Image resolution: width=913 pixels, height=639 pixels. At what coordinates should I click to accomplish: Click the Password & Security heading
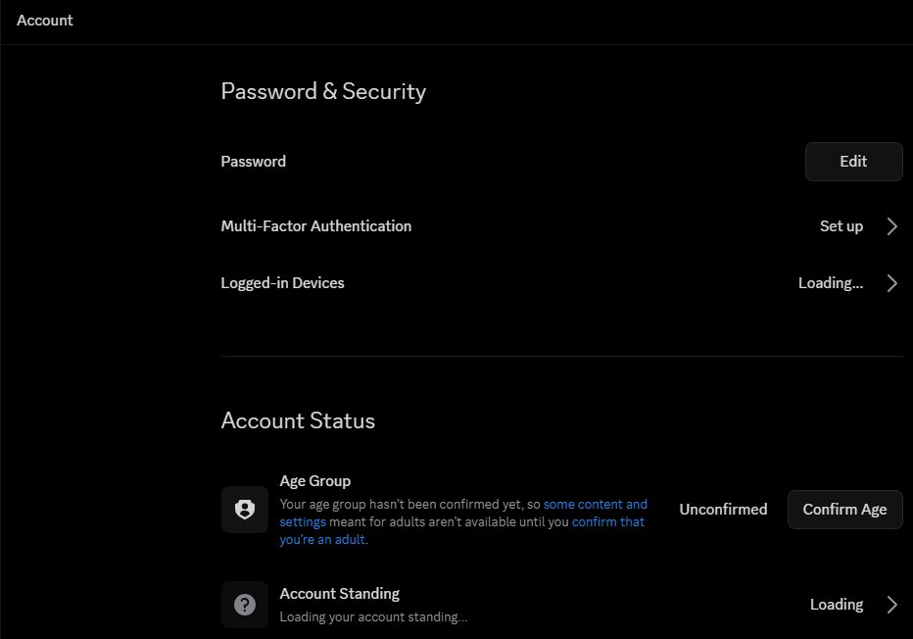(323, 91)
